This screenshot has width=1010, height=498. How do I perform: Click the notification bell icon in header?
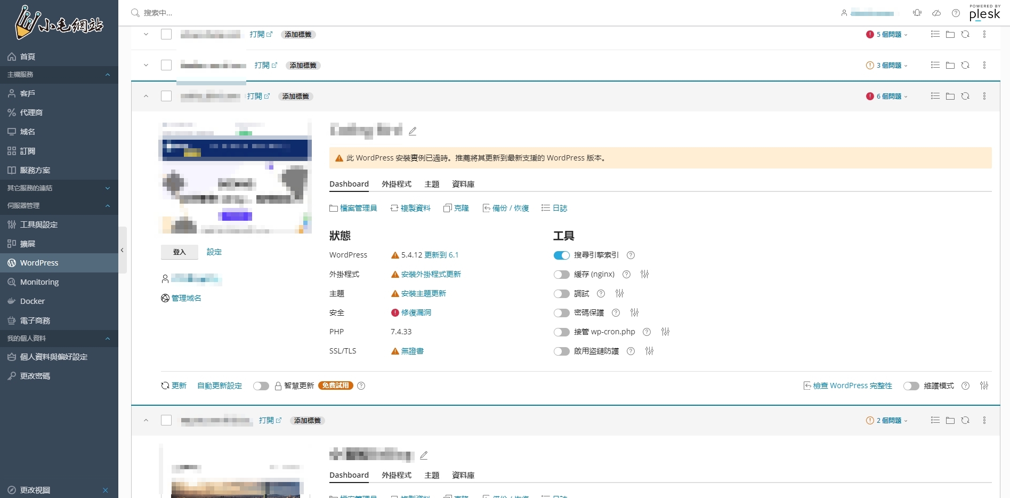[x=917, y=13]
